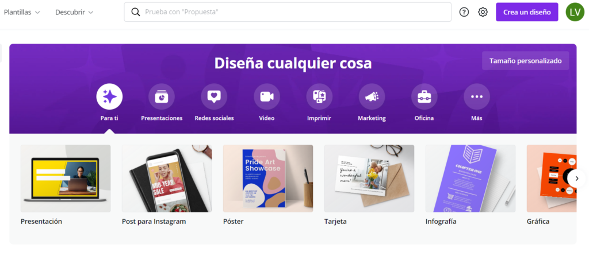589x256 pixels.
Task: Click the help question mark icon
Action: (x=464, y=12)
